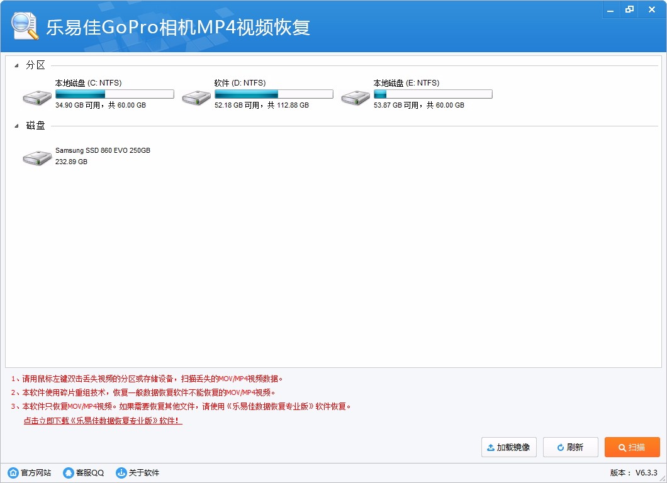
Task: Open the 客服QQ contact link
Action: 90,472
